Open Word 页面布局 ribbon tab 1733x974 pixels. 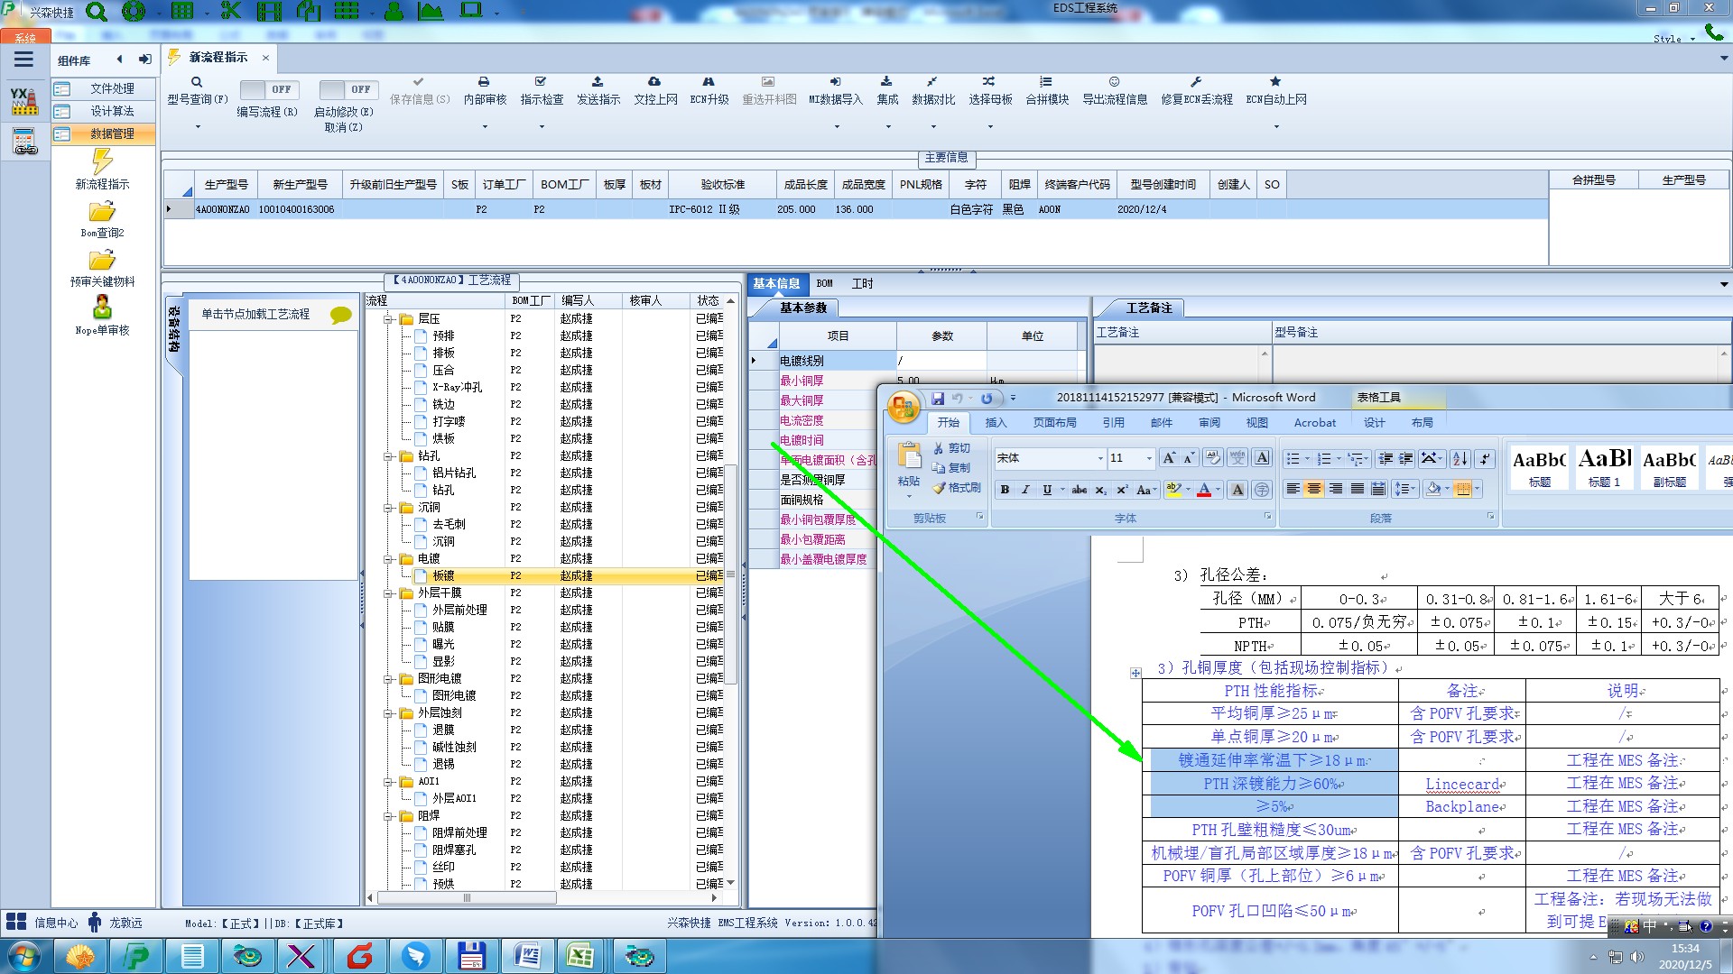pyautogui.click(x=1055, y=423)
